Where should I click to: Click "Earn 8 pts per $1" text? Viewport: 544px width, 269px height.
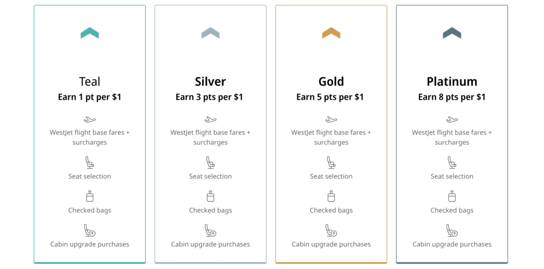[x=452, y=97]
